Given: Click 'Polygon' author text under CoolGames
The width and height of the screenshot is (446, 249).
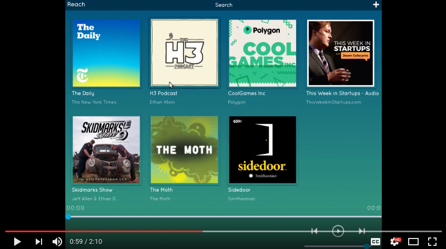Looking at the screenshot, I should pyautogui.click(x=236, y=102).
